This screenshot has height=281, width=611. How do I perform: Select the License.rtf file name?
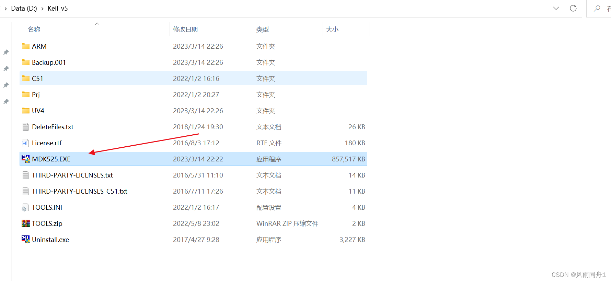pyautogui.click(x=47, y=143)
